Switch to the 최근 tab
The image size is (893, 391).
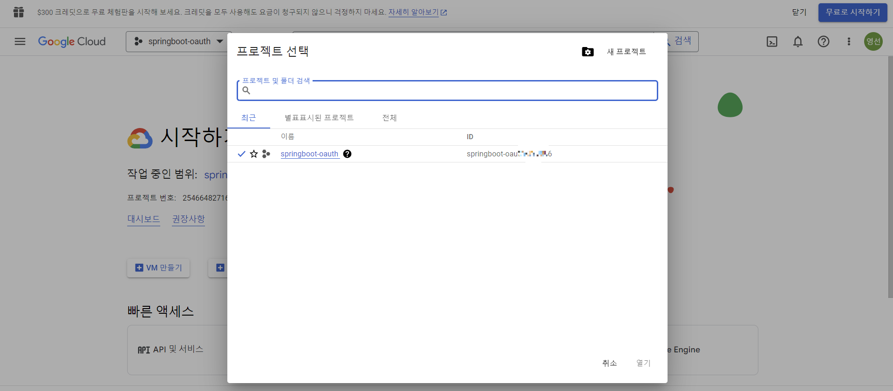[x=248, y=118]
